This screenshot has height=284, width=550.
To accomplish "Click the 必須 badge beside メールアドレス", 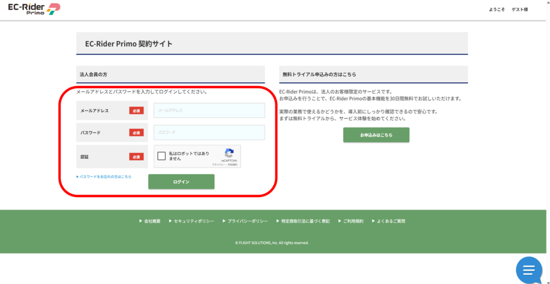I will (x=136, y=111).
